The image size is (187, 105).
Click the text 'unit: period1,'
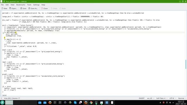12,34
